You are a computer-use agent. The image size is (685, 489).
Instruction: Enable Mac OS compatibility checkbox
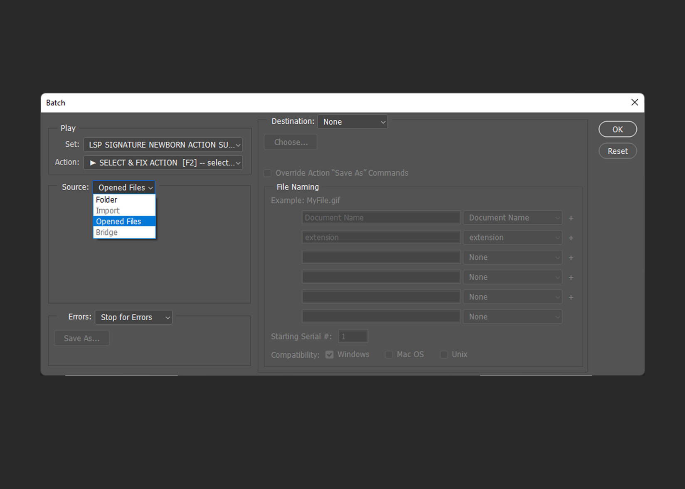tap(389, 354)
